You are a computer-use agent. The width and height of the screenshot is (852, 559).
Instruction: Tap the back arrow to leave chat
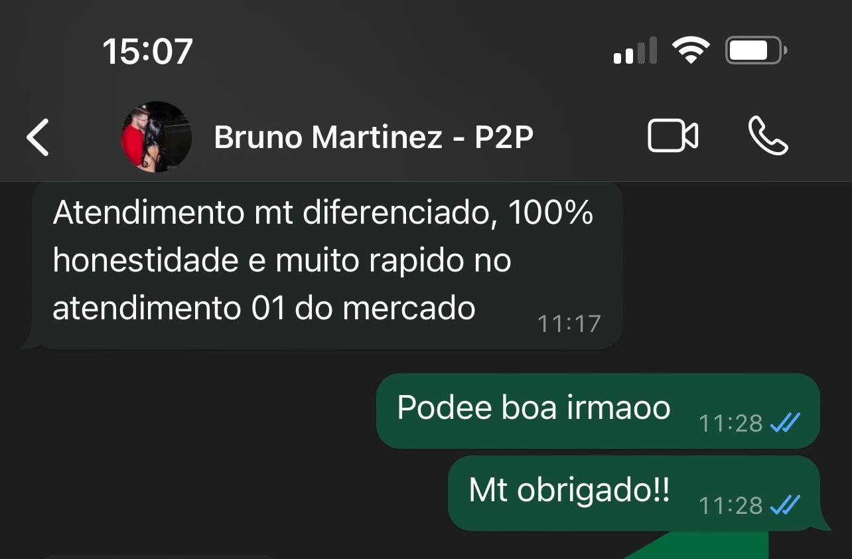tap(38, 137)
